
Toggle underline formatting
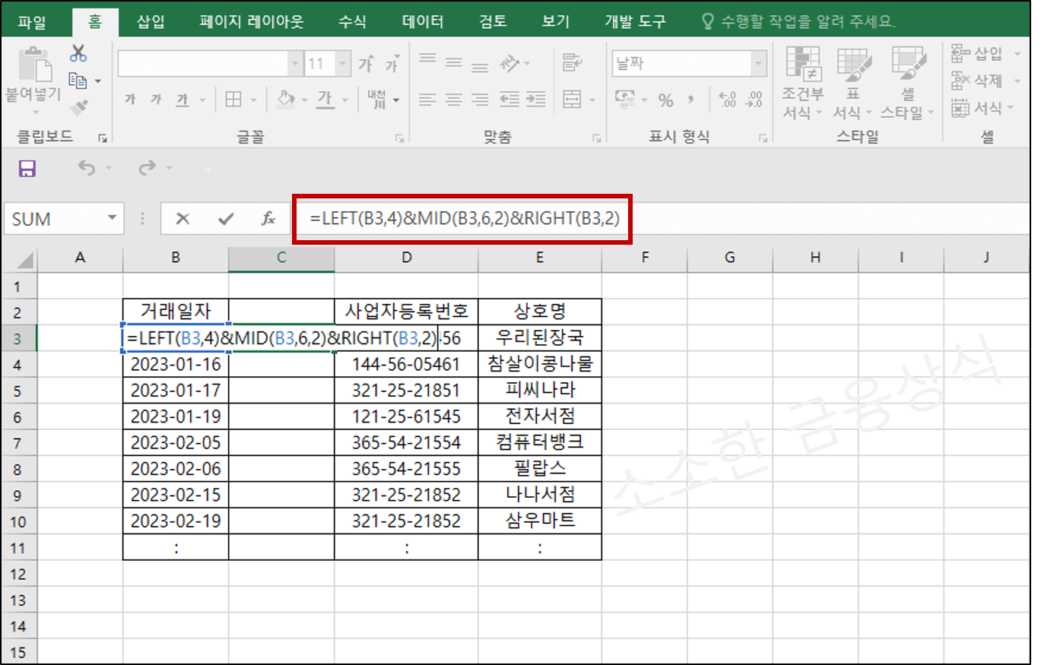[181, 100]
